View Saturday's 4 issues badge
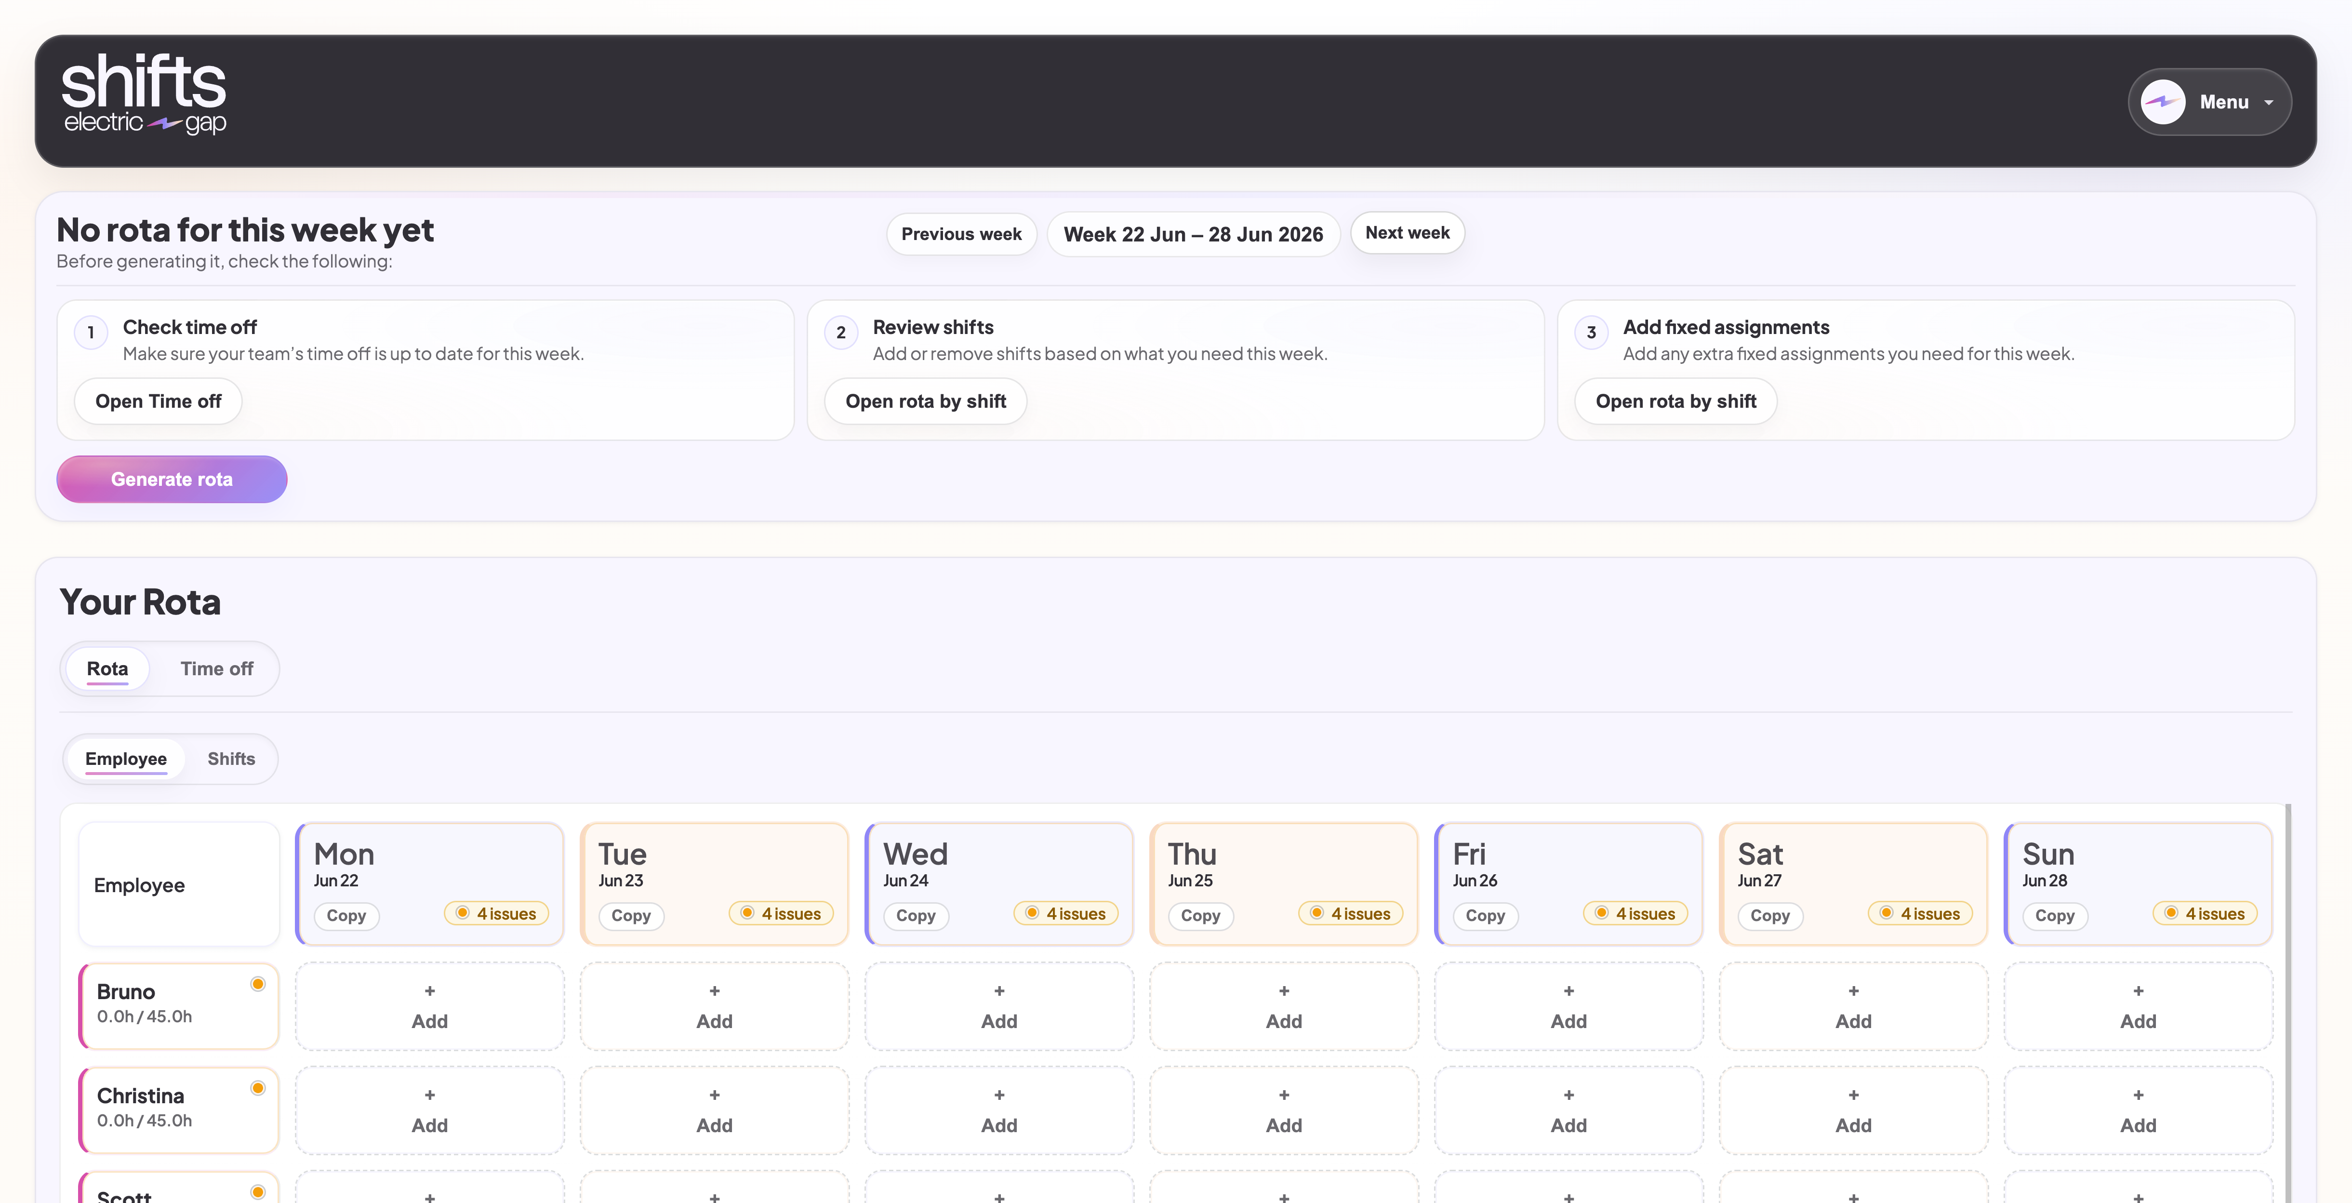This screenshot has width=2352, height=1203. (1921, 913)
